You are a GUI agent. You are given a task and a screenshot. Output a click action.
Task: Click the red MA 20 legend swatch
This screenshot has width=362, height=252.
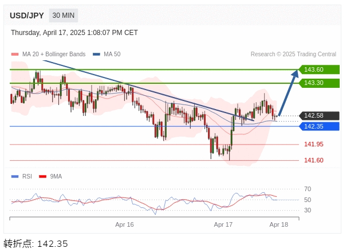click(15, 55)
